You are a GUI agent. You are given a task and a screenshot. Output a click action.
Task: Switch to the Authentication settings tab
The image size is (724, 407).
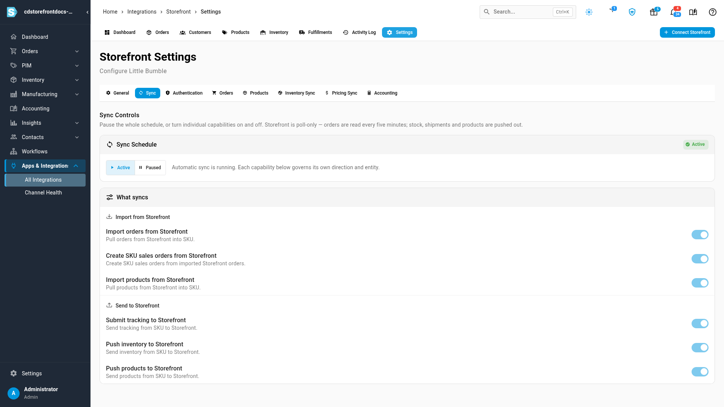[184, 93]
